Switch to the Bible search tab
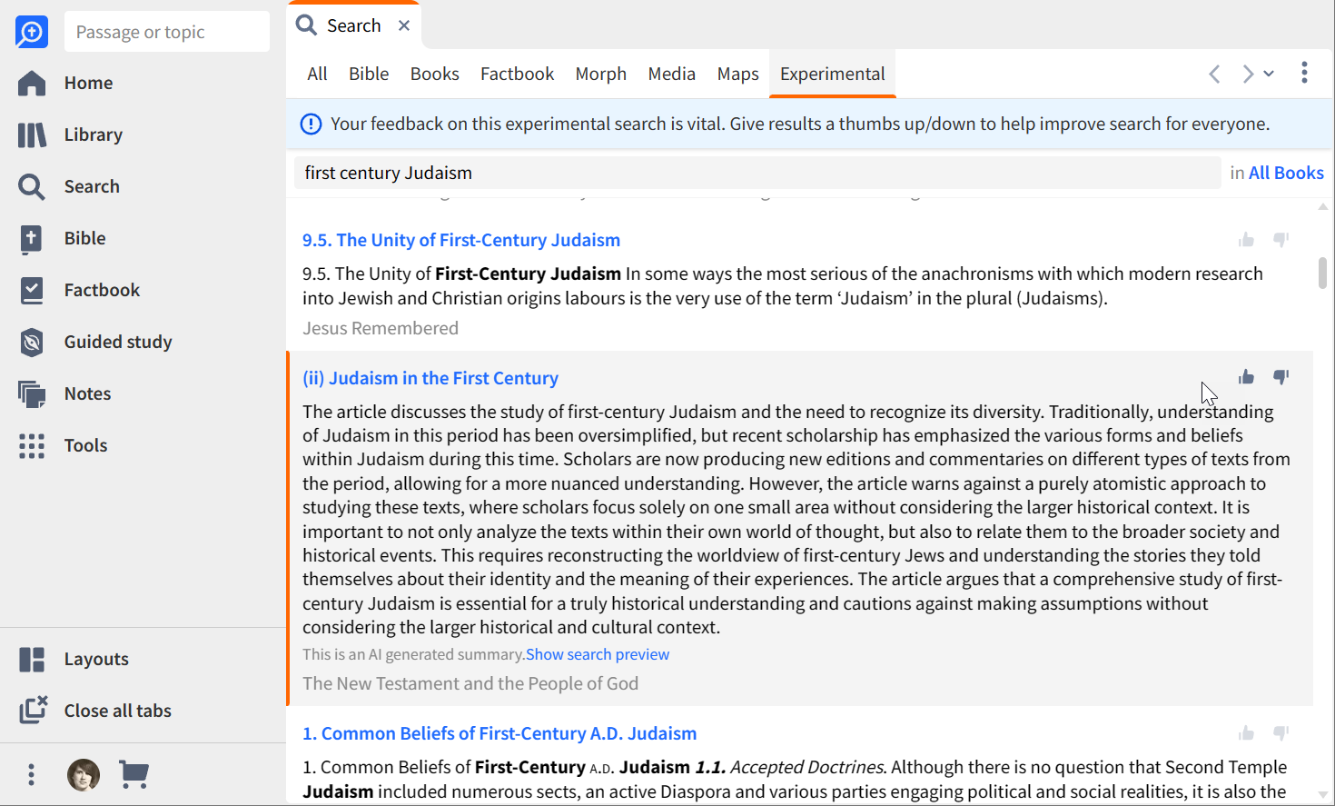Viewport: 1335px width, 806px height. [x=369, y=74]
